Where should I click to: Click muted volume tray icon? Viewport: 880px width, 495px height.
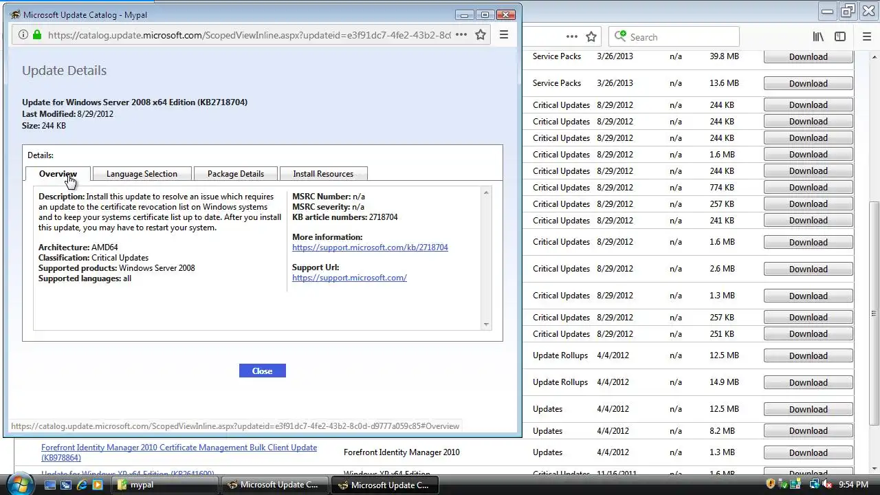[x=828, y=485]
